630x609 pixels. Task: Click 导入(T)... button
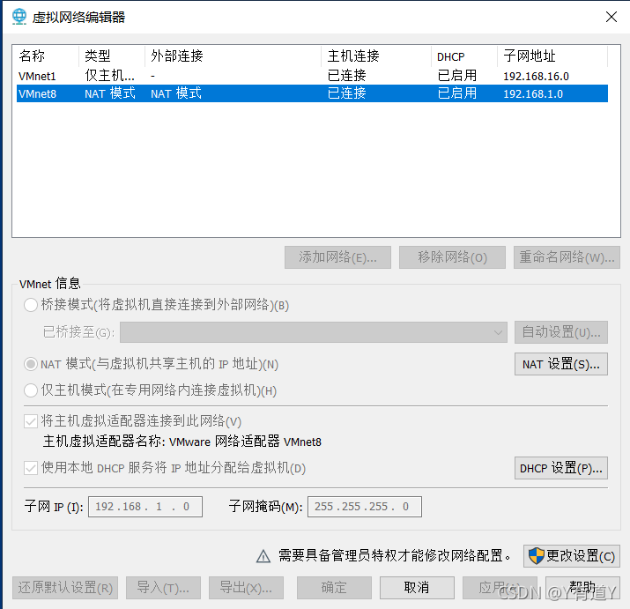tap(163, 588)
